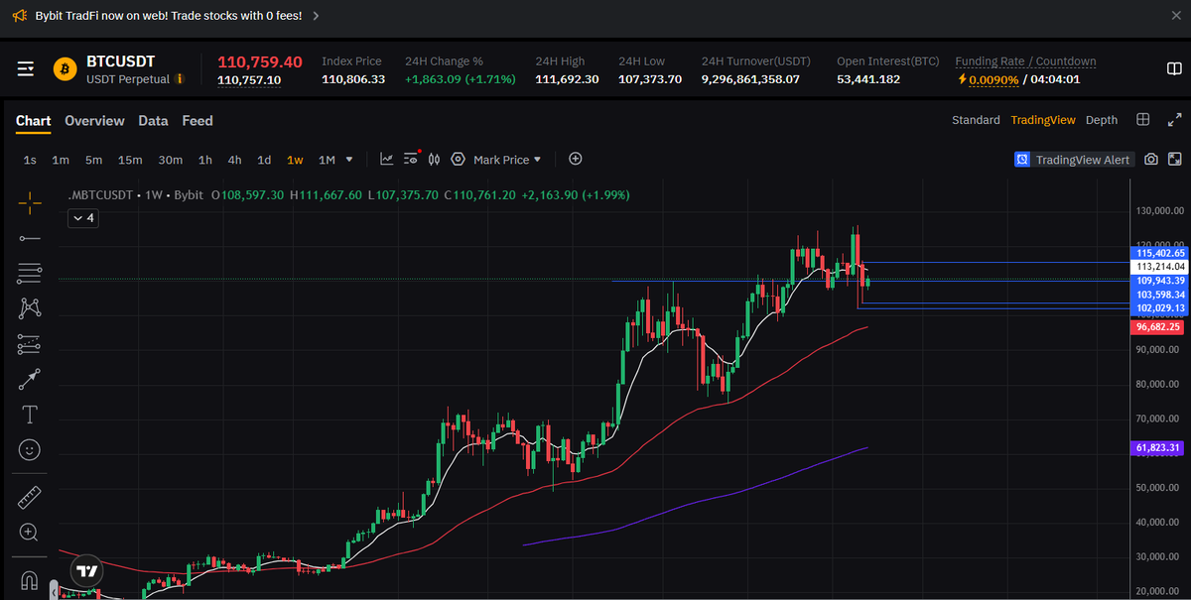Open the display settings icon with red dot
Viewport: 1191px width, 600px height.
tap(412, 159)
